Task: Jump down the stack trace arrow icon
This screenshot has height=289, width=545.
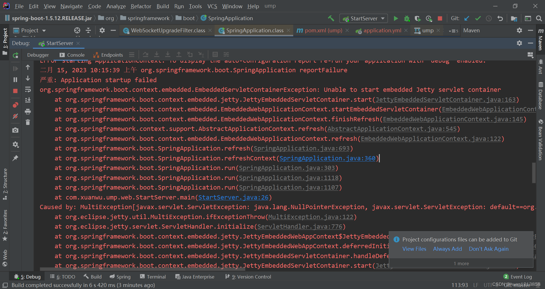Action: click(28, 78)
